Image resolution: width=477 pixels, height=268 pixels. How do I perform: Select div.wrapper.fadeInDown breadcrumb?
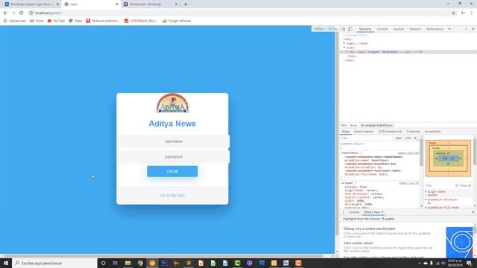click(376, 125)
